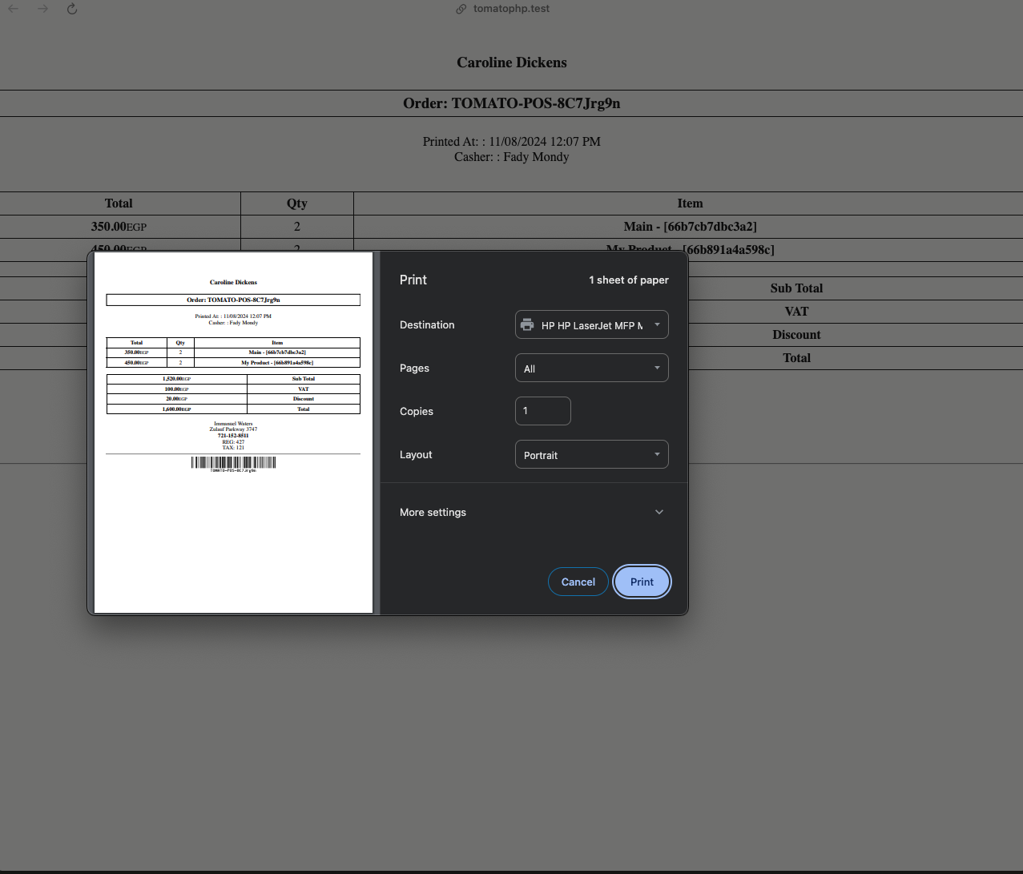
Task: Click the 'Item' column header on page
Action: tap(690, 203)
